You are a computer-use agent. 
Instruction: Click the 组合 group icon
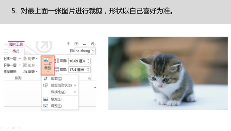coord(25,65)
